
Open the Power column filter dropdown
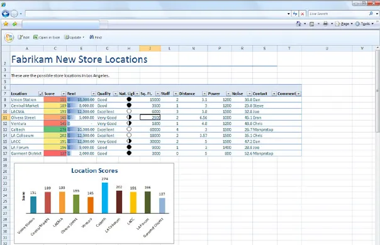coord(228,94)
